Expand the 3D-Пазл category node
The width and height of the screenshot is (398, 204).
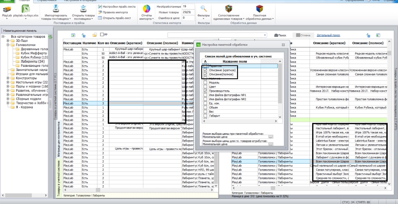(8, 41)
